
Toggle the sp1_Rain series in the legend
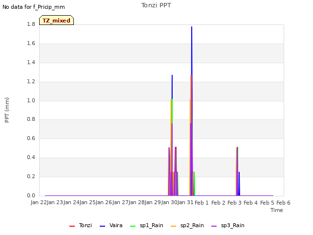pos(147,225)
